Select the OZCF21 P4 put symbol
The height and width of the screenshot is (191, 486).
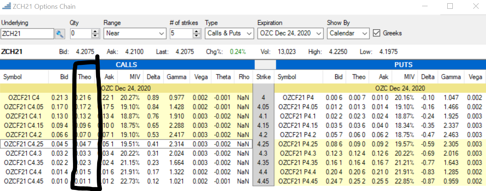298,98
